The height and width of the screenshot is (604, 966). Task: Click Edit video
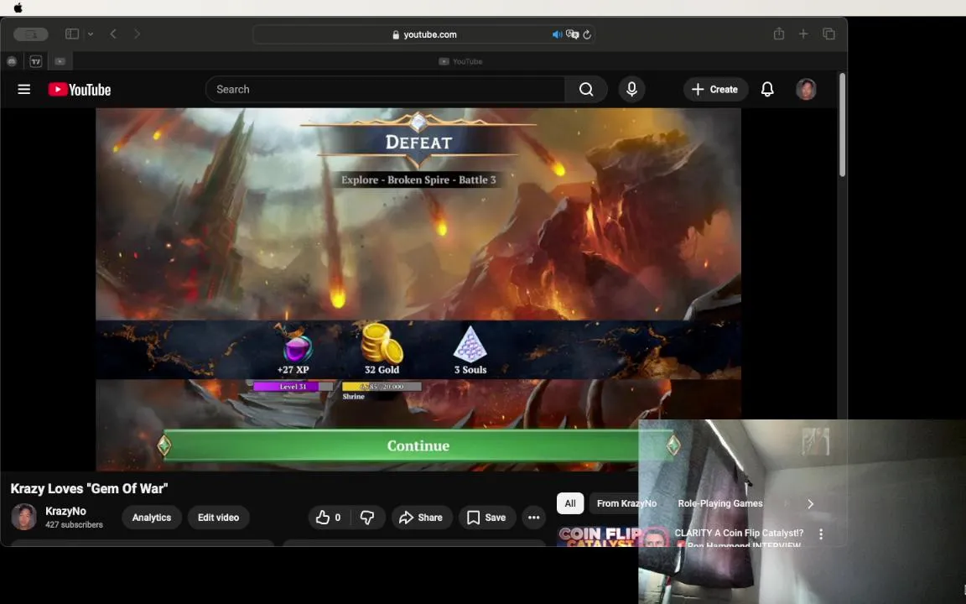pyautogui.click(x=218, y=518)
